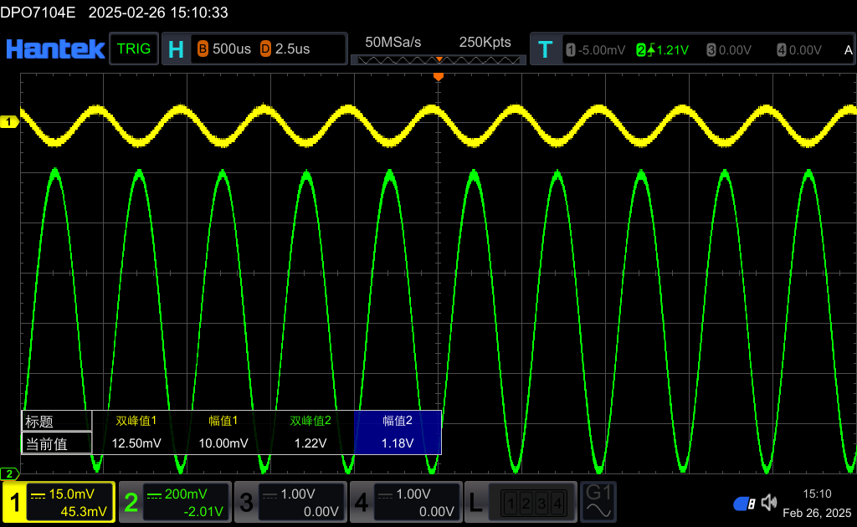Image resolution: width=857 pixels, height=527 pixels.
Task: Click the 12.50mV measurement value
Action: coord(136,443)
